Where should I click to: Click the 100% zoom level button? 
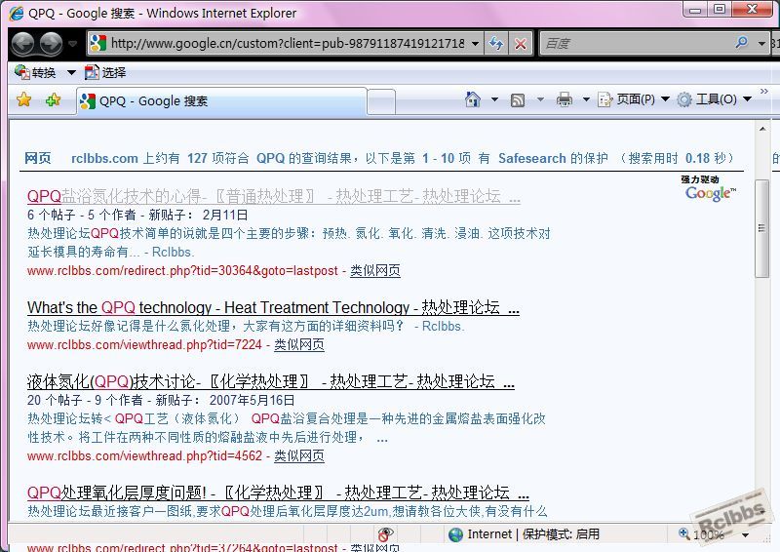701,534
